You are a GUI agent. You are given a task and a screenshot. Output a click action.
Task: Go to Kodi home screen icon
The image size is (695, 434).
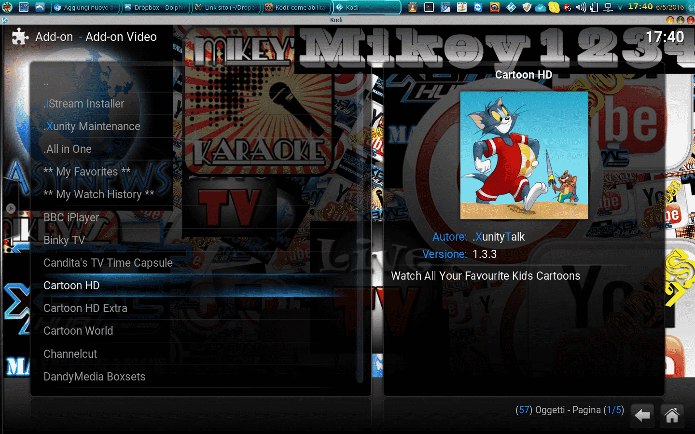672,415
